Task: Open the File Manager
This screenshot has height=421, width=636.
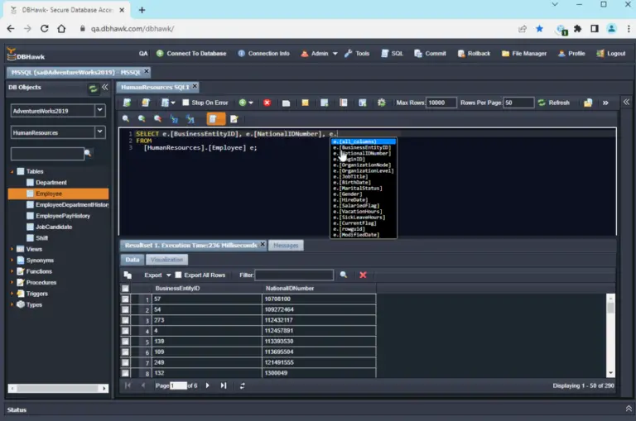Action: click(x=524, y=54)
